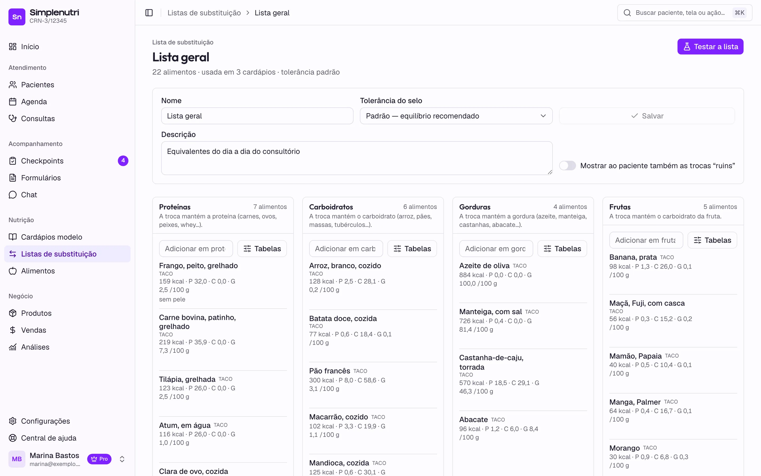The height and width of the screenshot is (476, 761).
Task: Select the "Frango, peito, grelhado" item
Action: [x=223, y=282]
